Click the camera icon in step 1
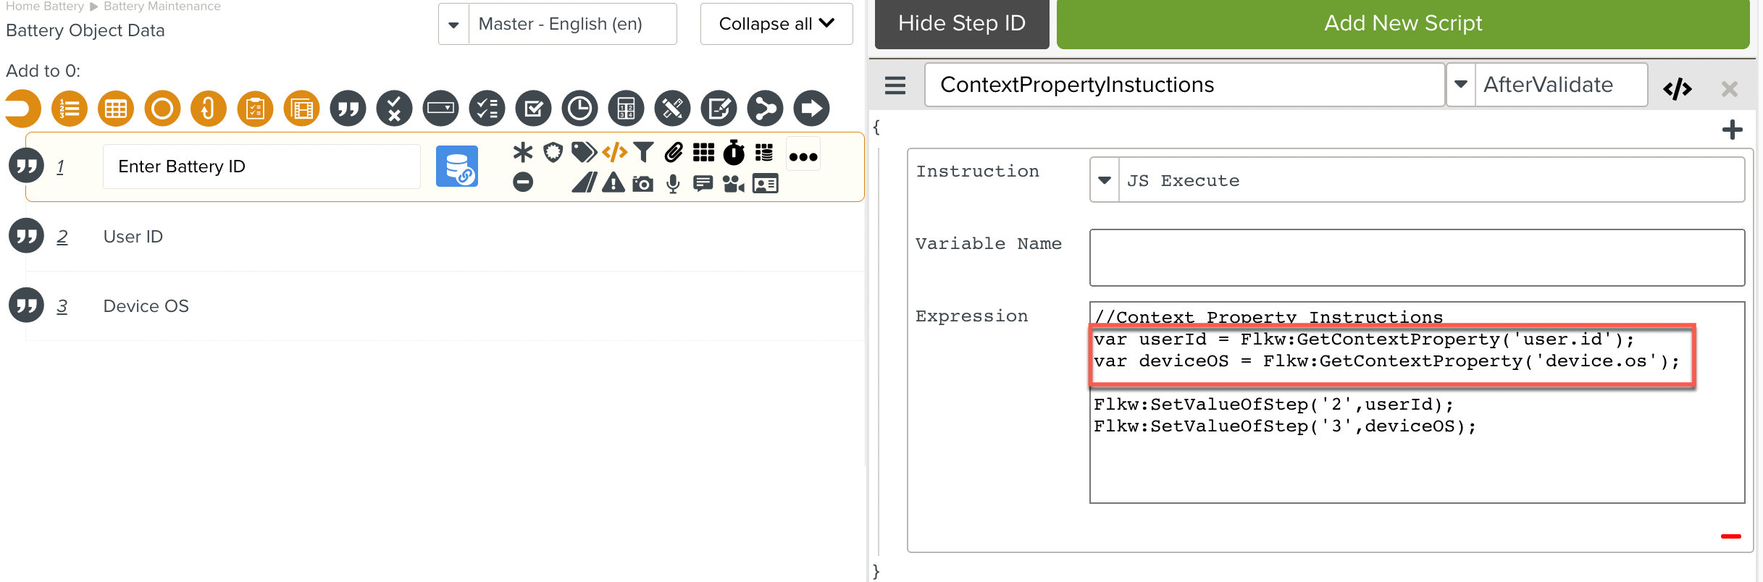 642,184
